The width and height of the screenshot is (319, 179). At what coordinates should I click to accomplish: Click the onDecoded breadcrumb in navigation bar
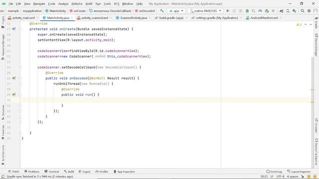[x=145, y=11]
